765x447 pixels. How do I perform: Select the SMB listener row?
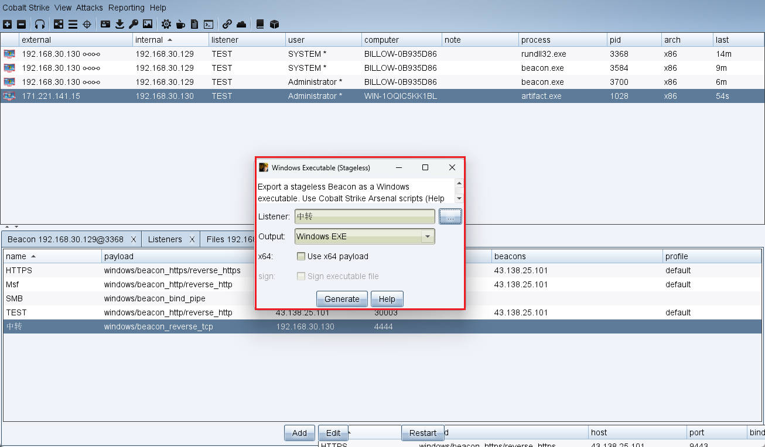click(382, 298)
